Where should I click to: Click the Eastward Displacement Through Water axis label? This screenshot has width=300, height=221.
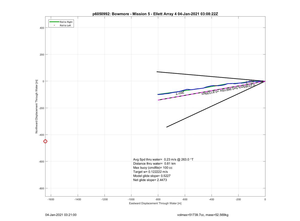155,203
